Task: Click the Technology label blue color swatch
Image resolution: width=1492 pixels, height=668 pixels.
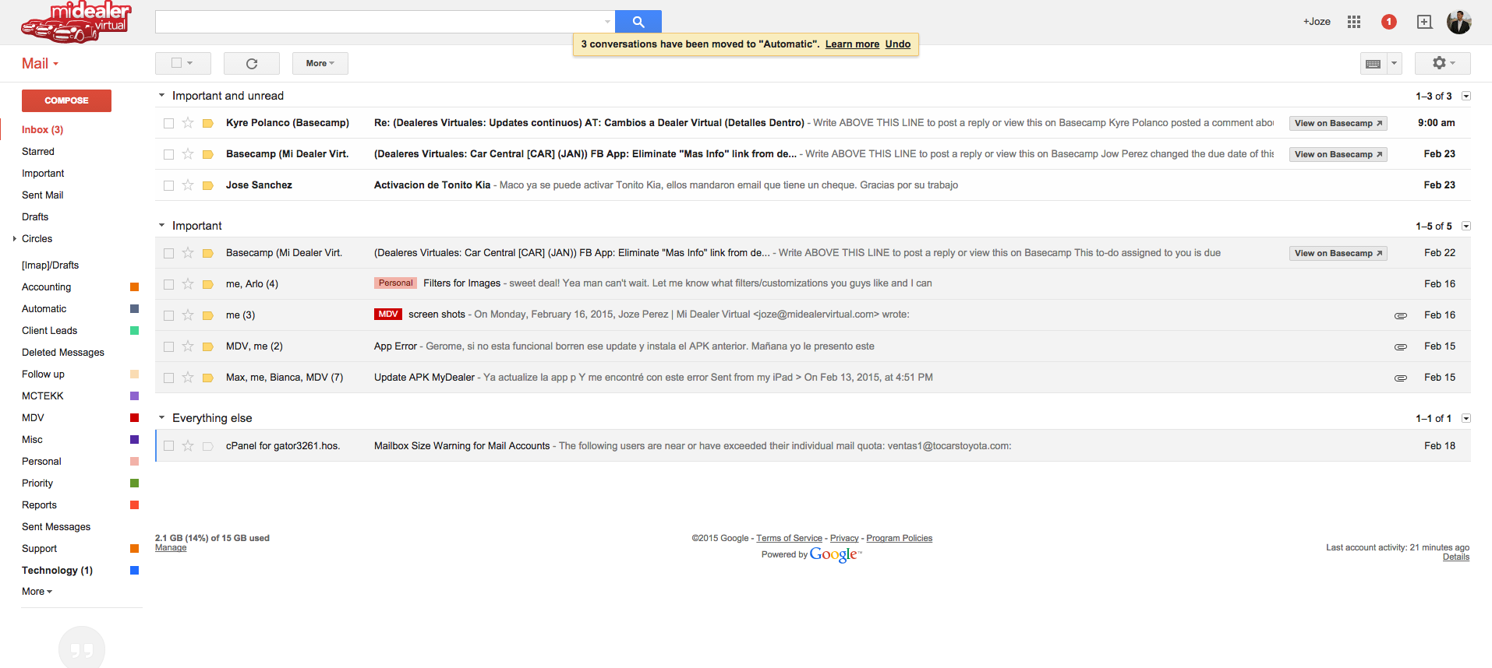Action: [x=134, y=571]
